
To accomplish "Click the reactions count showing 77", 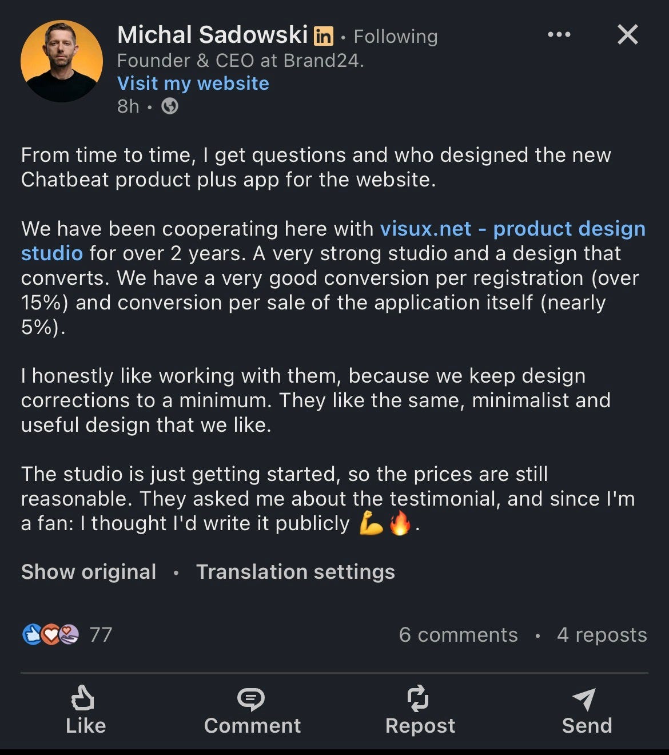I will (x=100, y=634).
